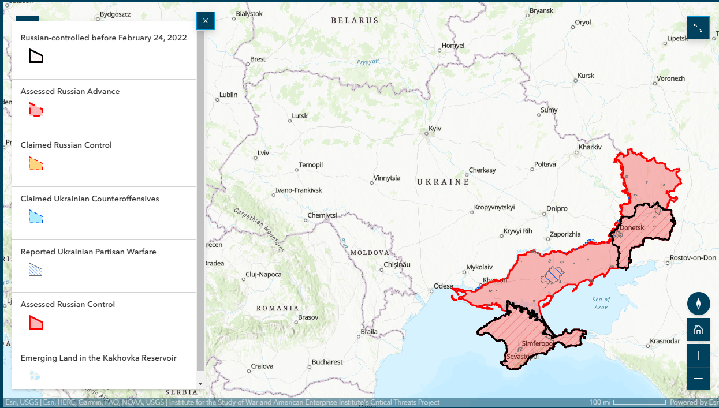Click Kharkiv city label on map
This screenshot has height=408, width=719.
point(590,147)
